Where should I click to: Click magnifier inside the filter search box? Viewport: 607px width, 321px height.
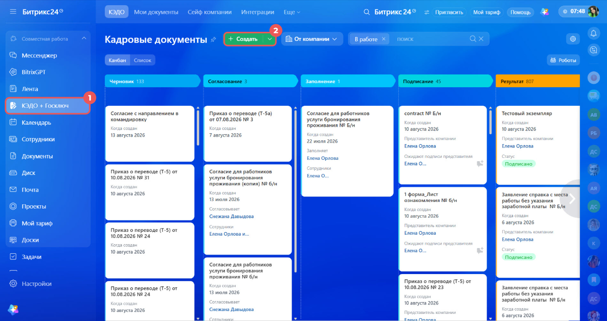[x=473, y=39]
